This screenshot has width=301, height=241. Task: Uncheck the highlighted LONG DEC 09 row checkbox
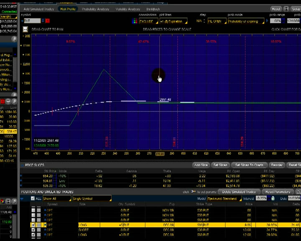coord(33,225)
